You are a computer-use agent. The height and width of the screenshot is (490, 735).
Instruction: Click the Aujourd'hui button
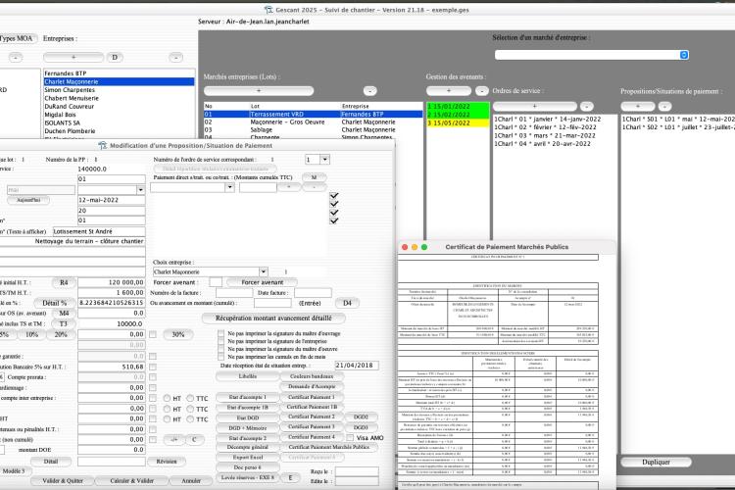pos(28,200)
